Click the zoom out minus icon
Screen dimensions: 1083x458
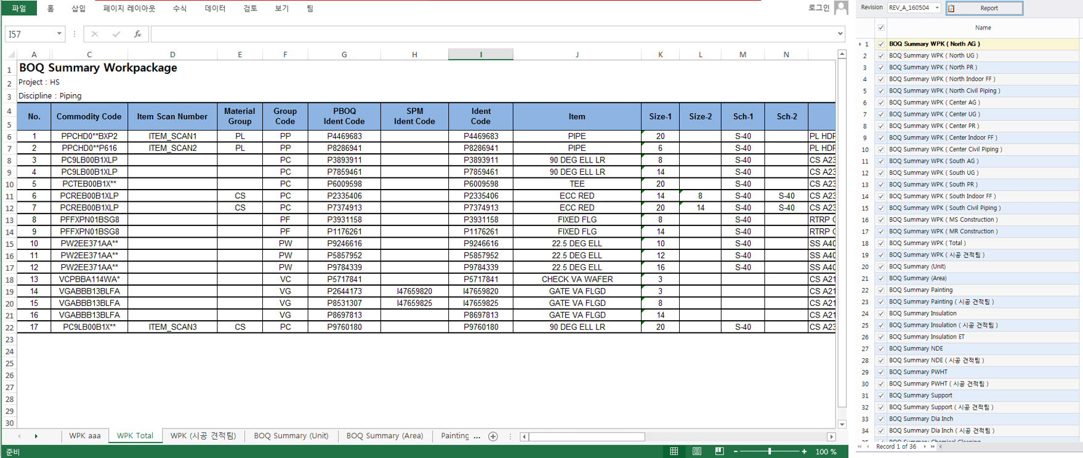coord(736,452)
